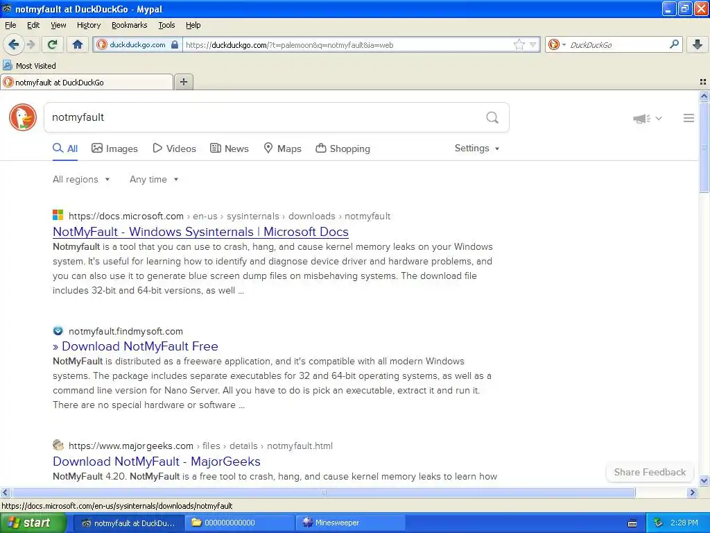The height and width of the screenshot is (533, 710).
Task: Expand the All regions filter
Action: (81, 180)
